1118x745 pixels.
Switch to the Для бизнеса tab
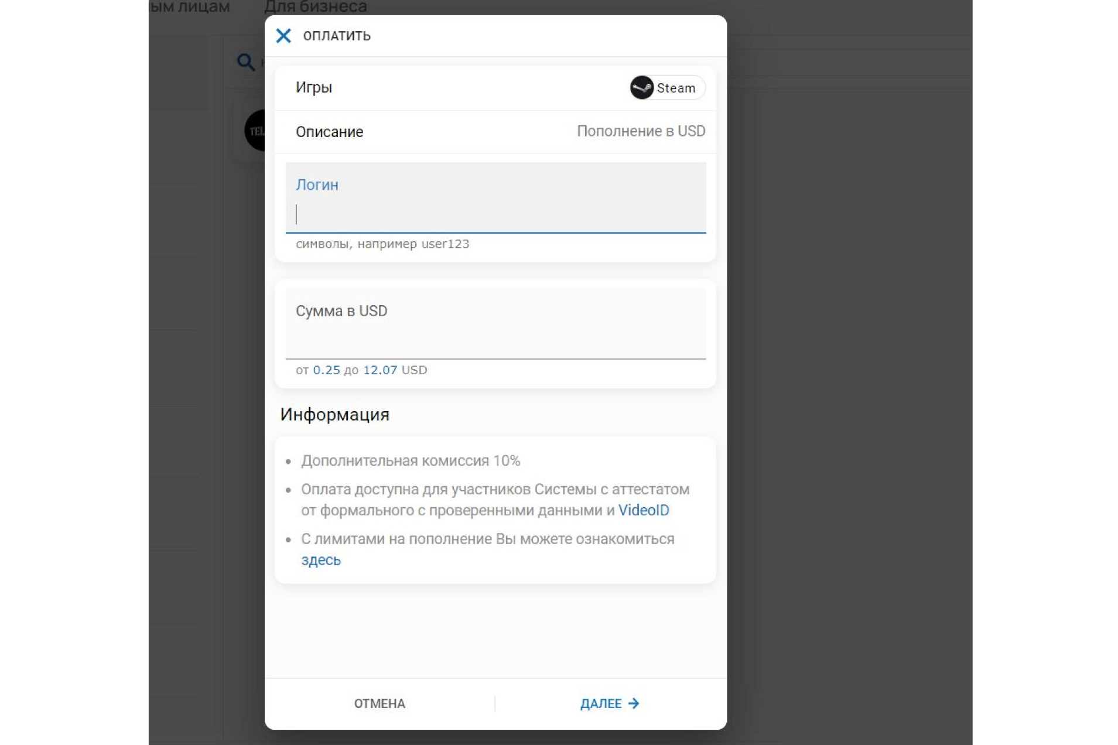point(315,7)
